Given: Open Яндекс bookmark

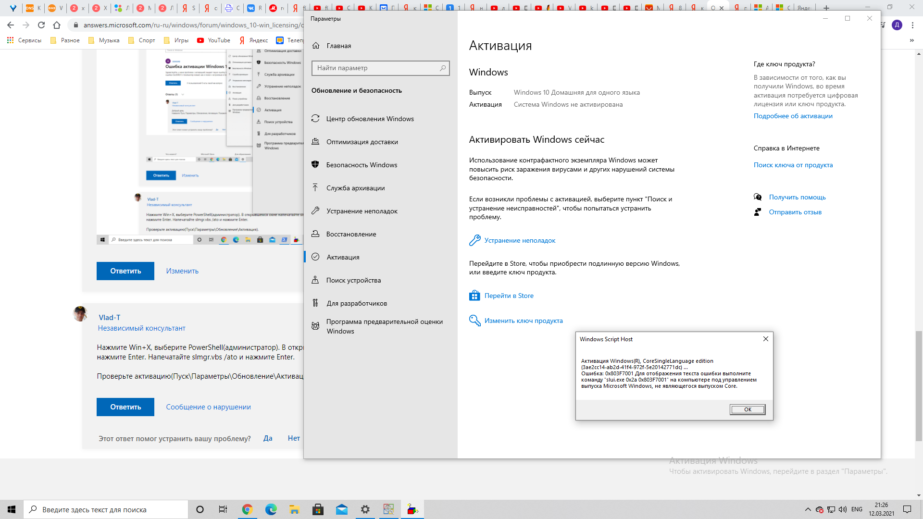Looking at the screenshot, I should tap(253, 40).
